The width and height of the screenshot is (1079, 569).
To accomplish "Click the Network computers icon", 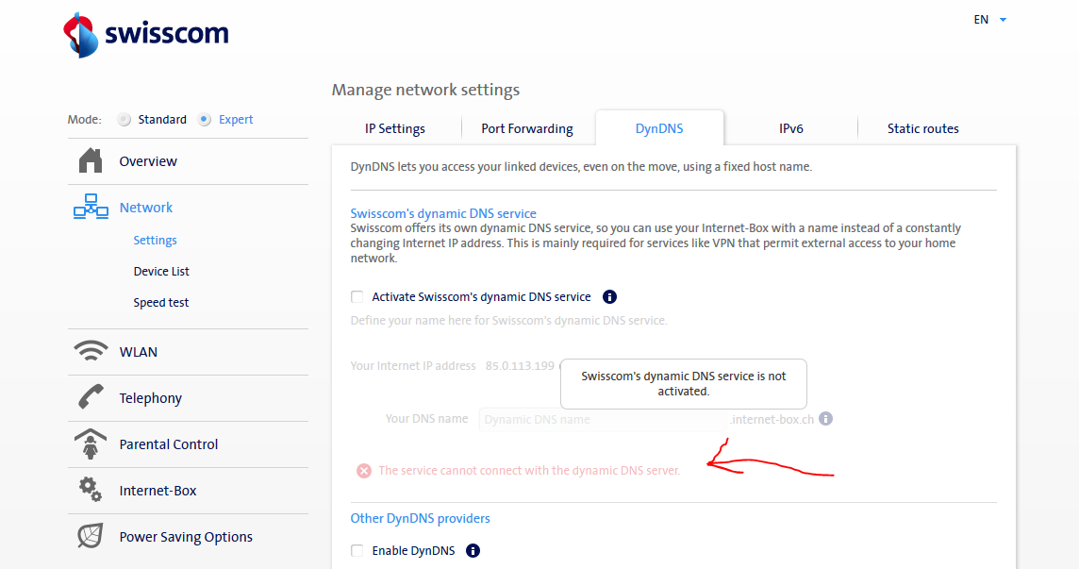I will pyautogui.click(x=91, y=208).
